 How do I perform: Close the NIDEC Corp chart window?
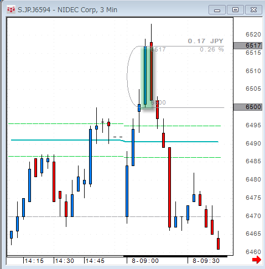[253, 10]
